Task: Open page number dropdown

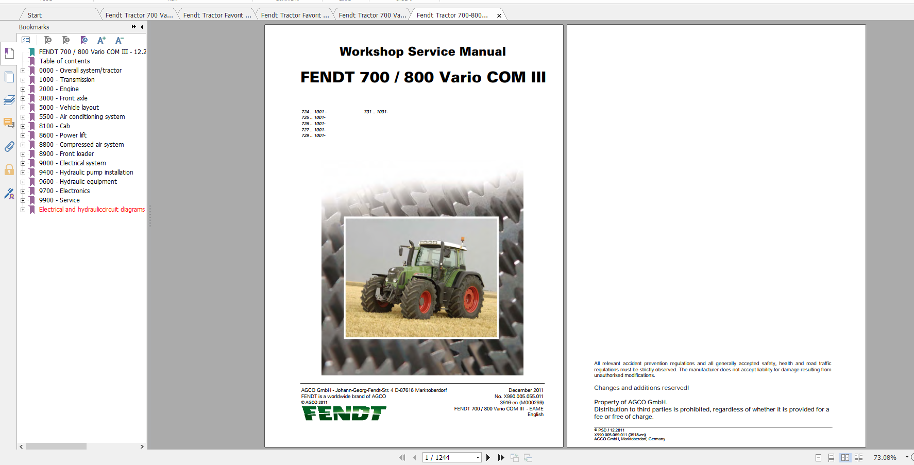Action: pyautogui.click(x=478, y=457)
